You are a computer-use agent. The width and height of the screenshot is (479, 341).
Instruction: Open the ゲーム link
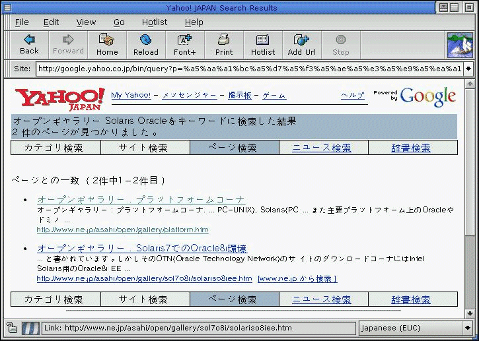[x=274, y=96]
